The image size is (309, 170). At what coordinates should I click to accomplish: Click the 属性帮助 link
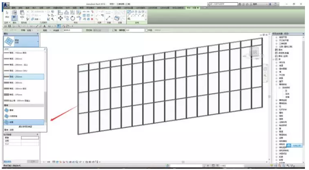pyautogui.click(x=8, y=161)
